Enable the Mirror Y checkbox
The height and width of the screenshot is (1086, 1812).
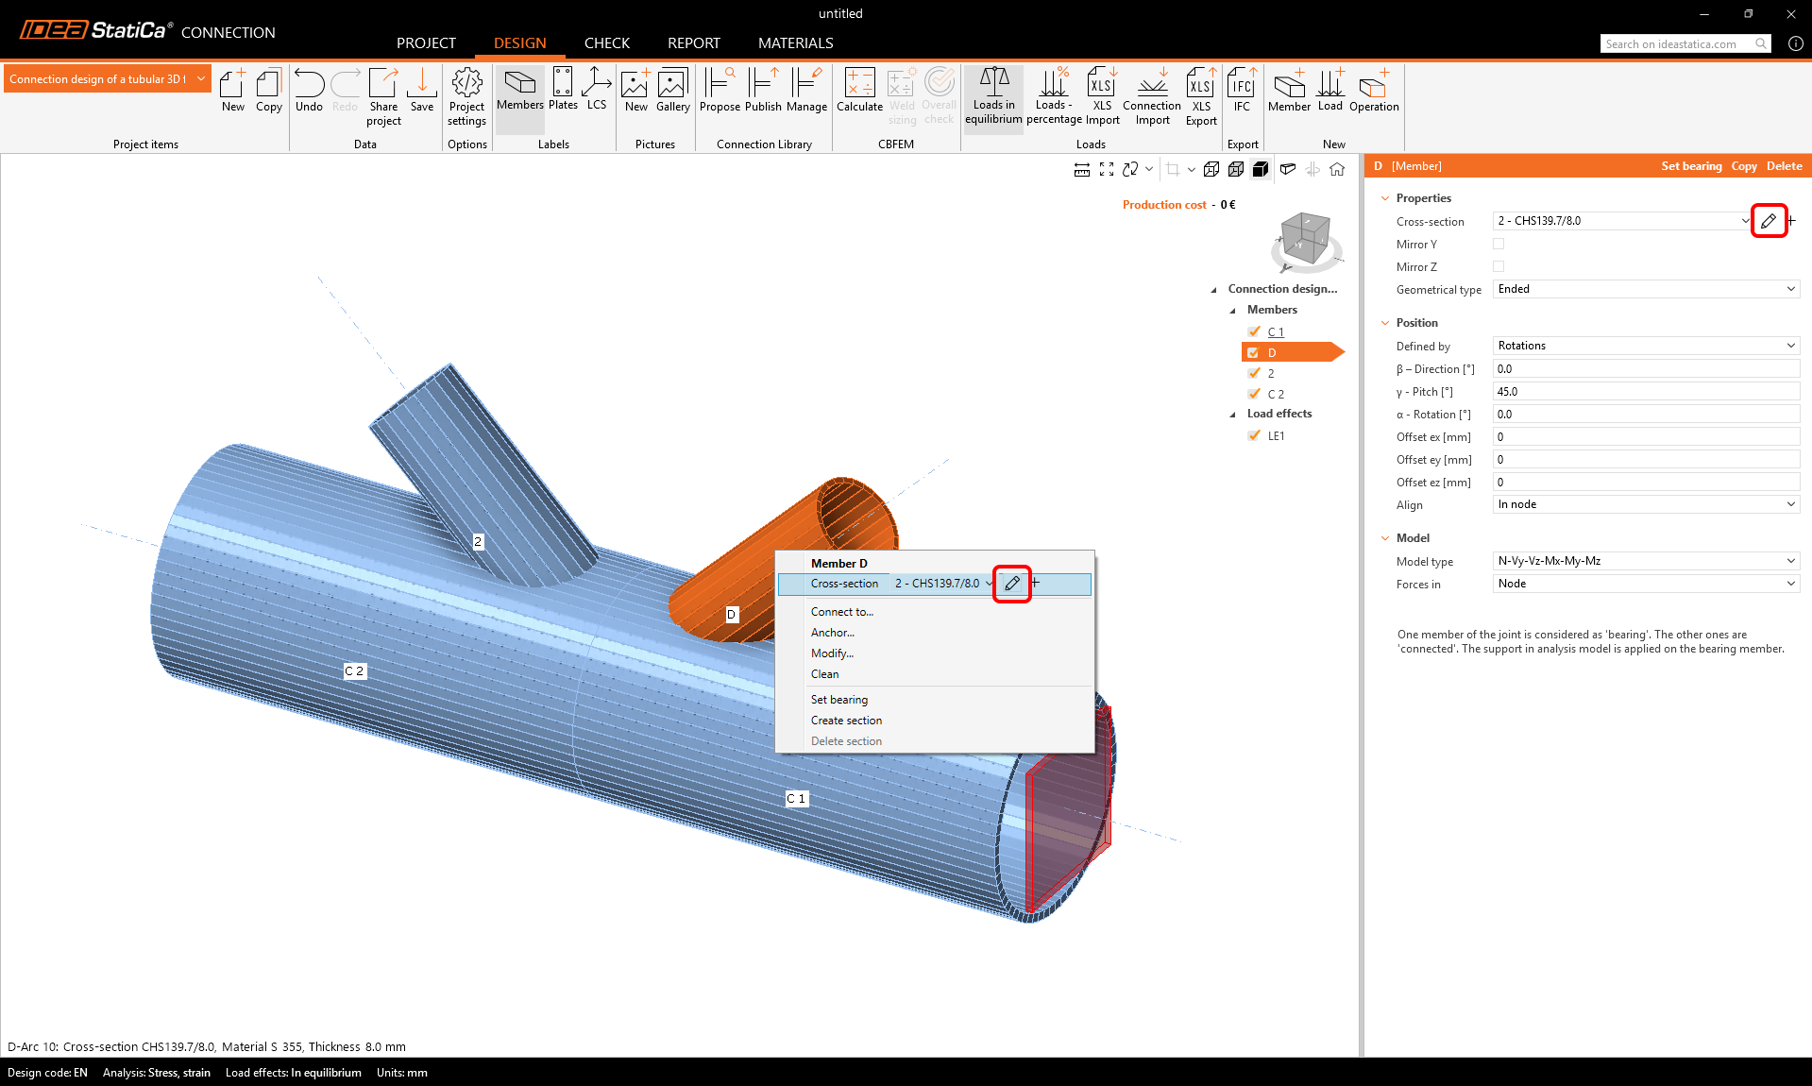(x=1499, y=245)
